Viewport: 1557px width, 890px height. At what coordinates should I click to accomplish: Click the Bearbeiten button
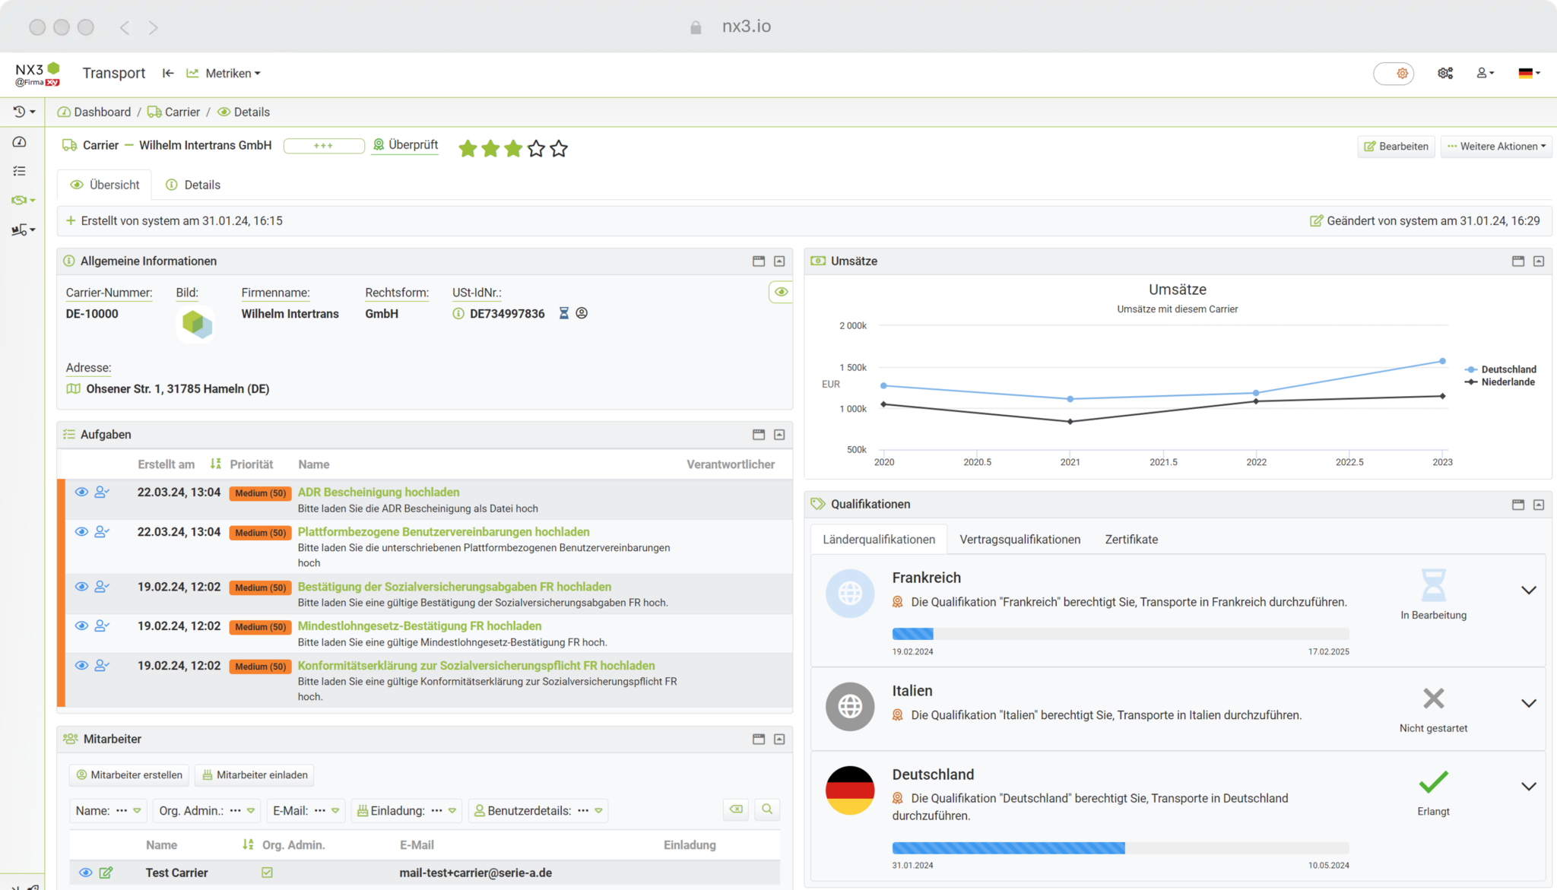tap(1396, 146)
